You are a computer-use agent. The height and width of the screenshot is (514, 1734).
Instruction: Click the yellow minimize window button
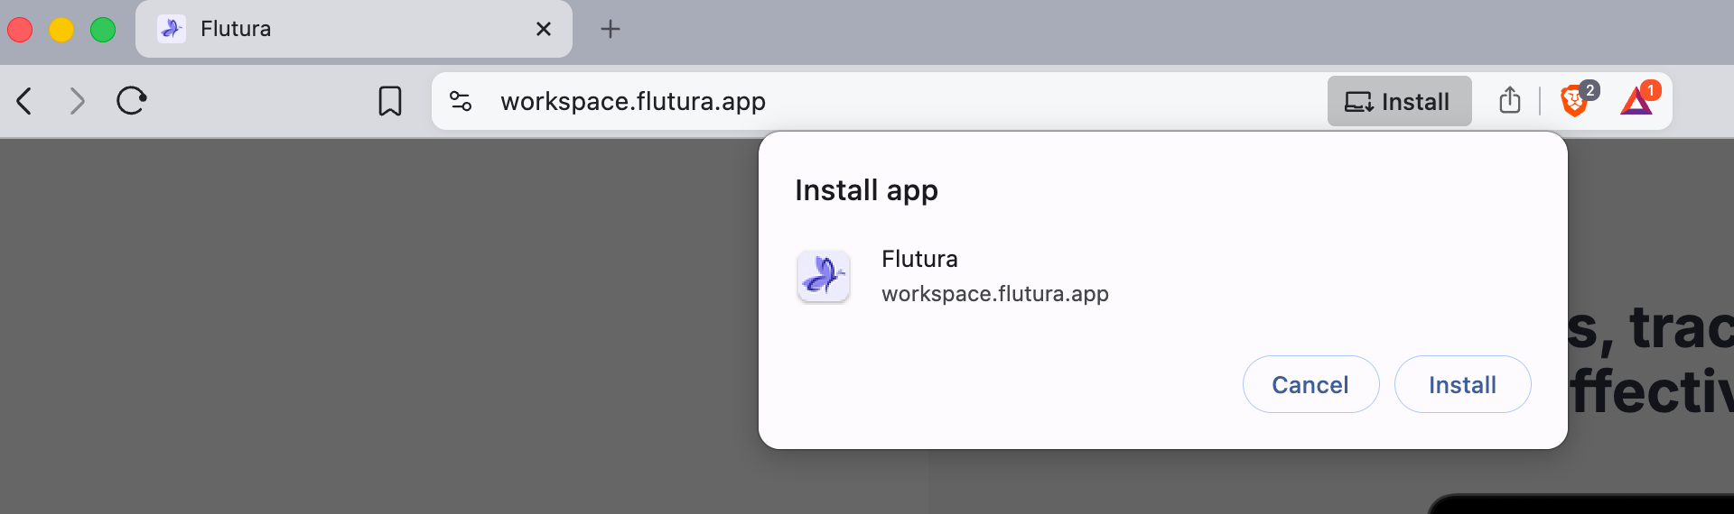tap(61, 30)
